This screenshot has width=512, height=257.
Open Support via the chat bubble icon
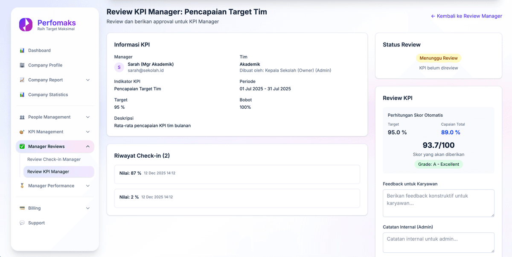(22, 222)
